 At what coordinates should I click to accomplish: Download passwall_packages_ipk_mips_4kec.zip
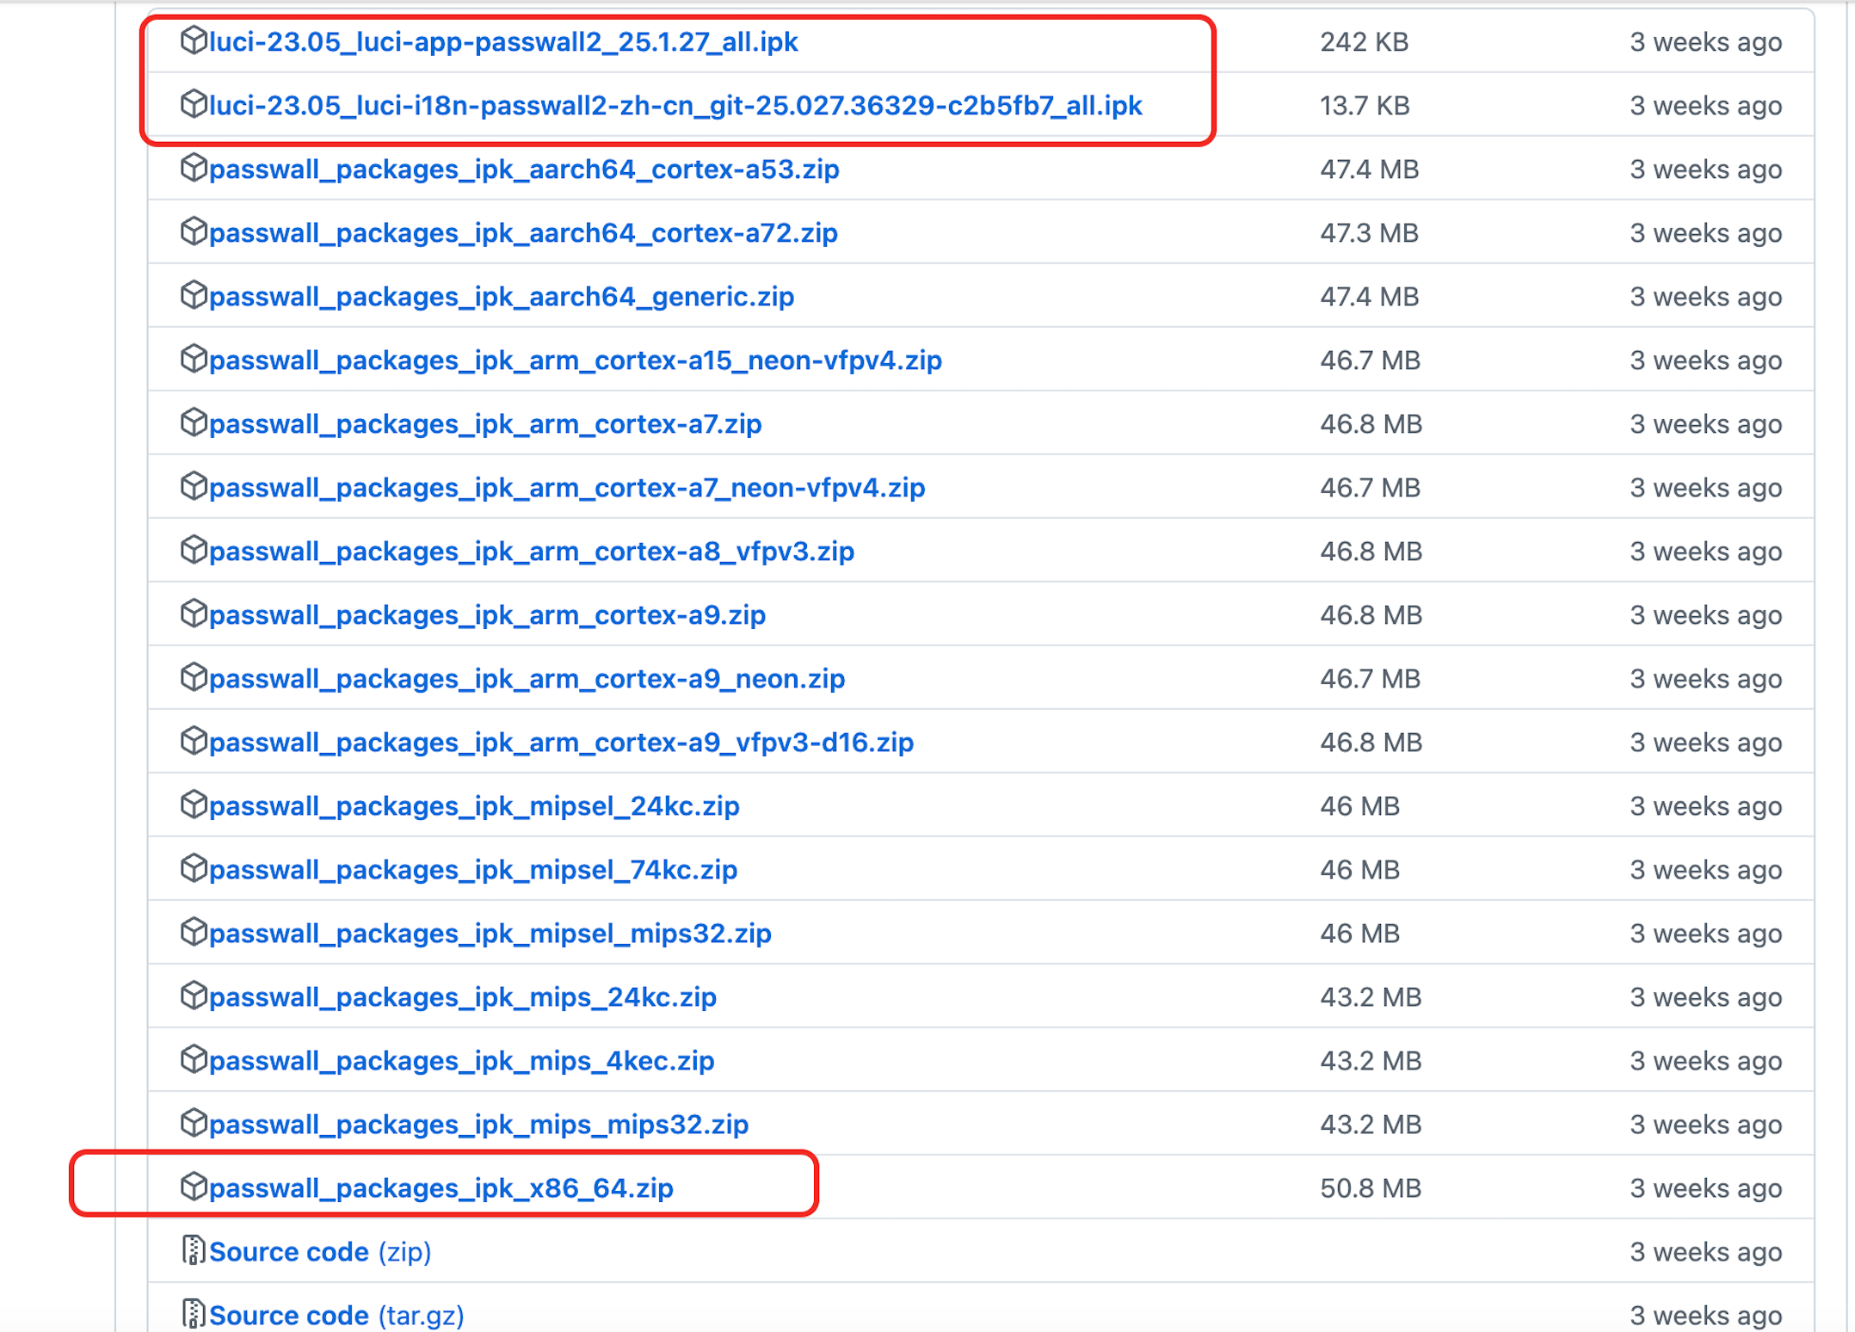pos(461,1061)
